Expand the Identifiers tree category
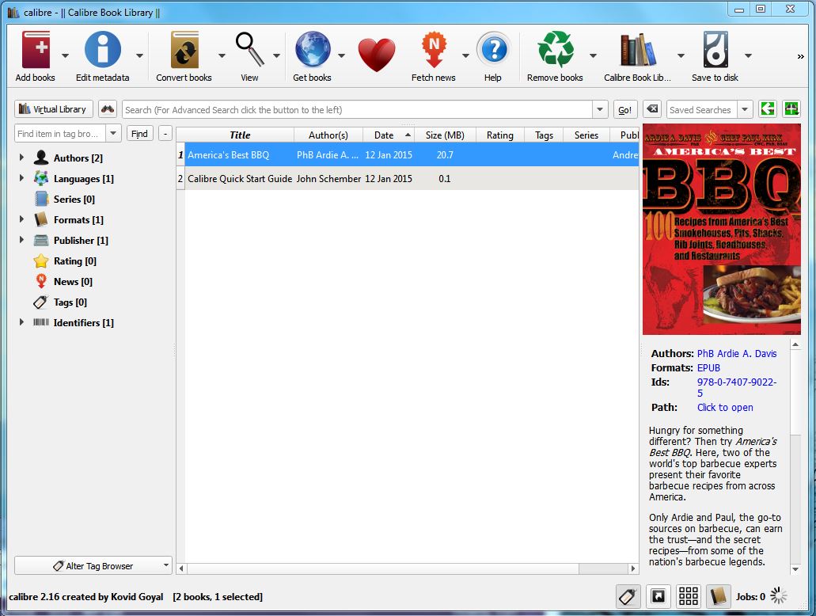 pos(21,322)
